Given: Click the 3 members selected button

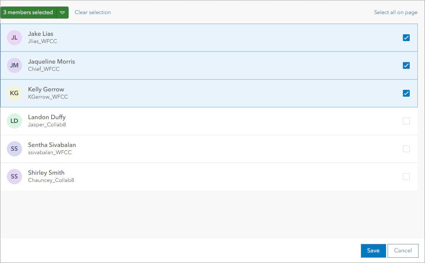Looking at the screenshot, I should pyautogui.click(x=28, y=13).
